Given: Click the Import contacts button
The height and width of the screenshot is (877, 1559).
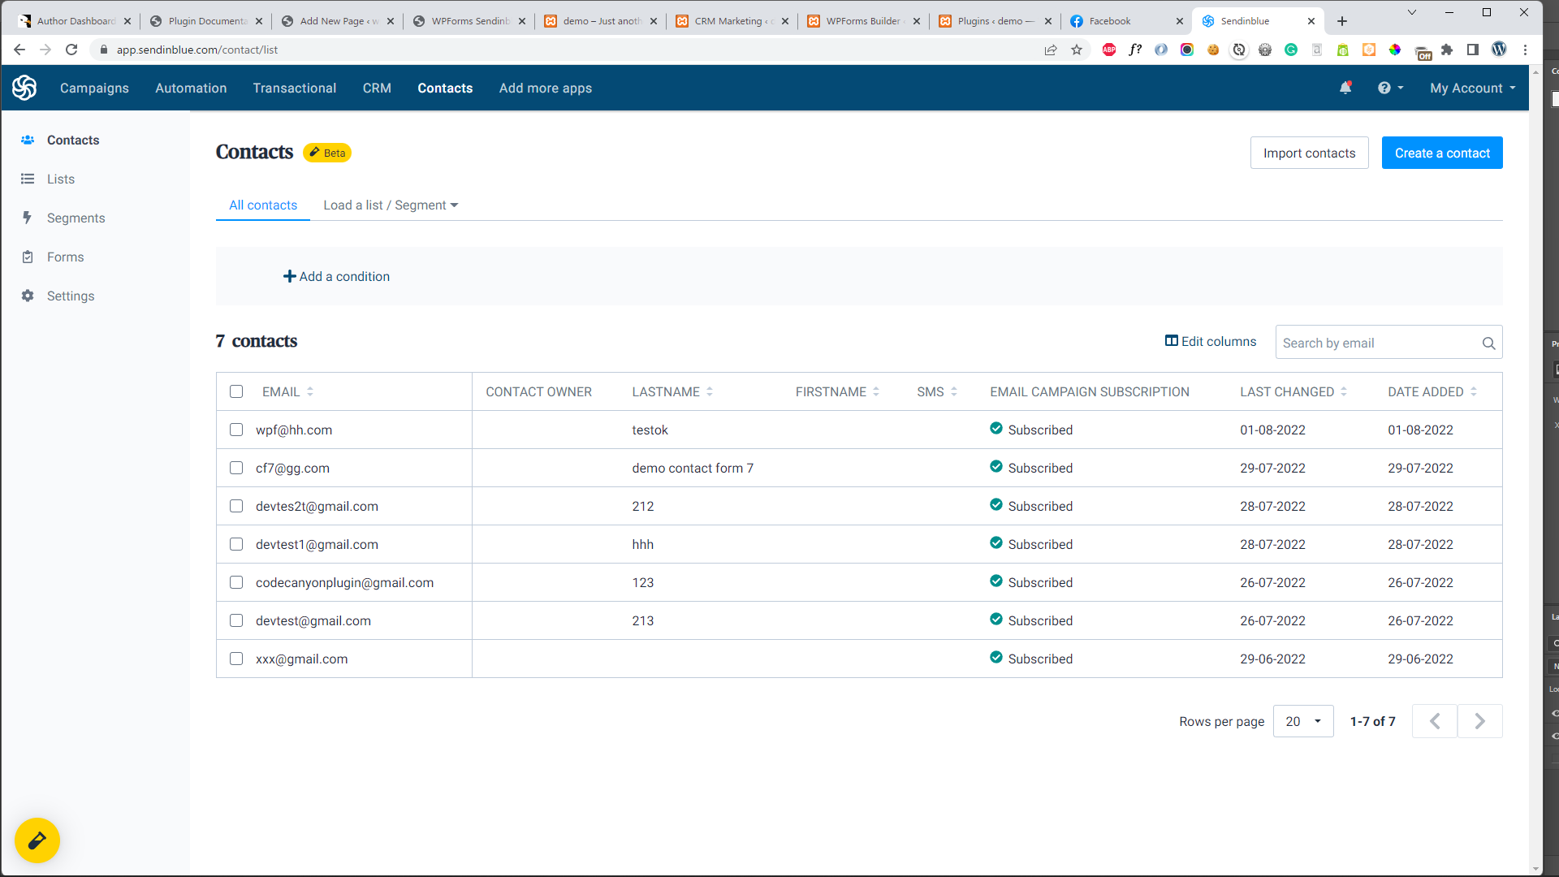Looking at the screenshot, I should 1309,153.
